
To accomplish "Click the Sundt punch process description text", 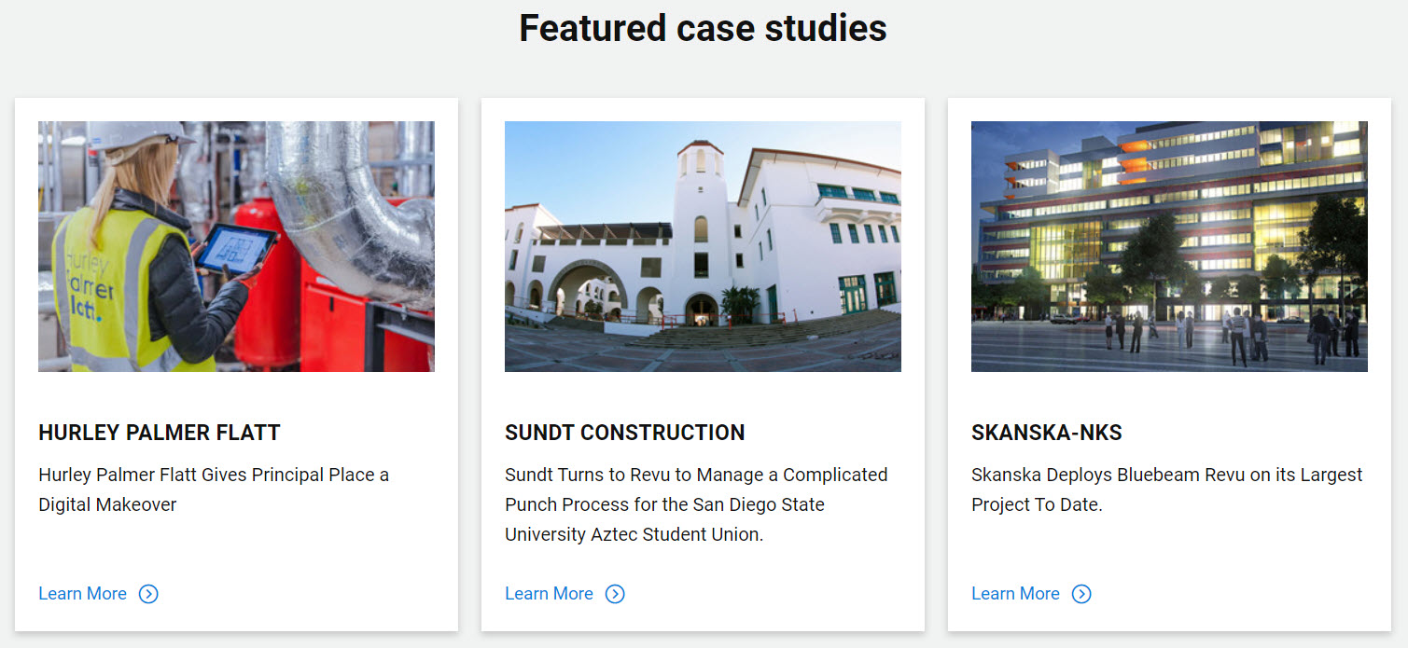I will pyautogui.click(x=696, y=504).
